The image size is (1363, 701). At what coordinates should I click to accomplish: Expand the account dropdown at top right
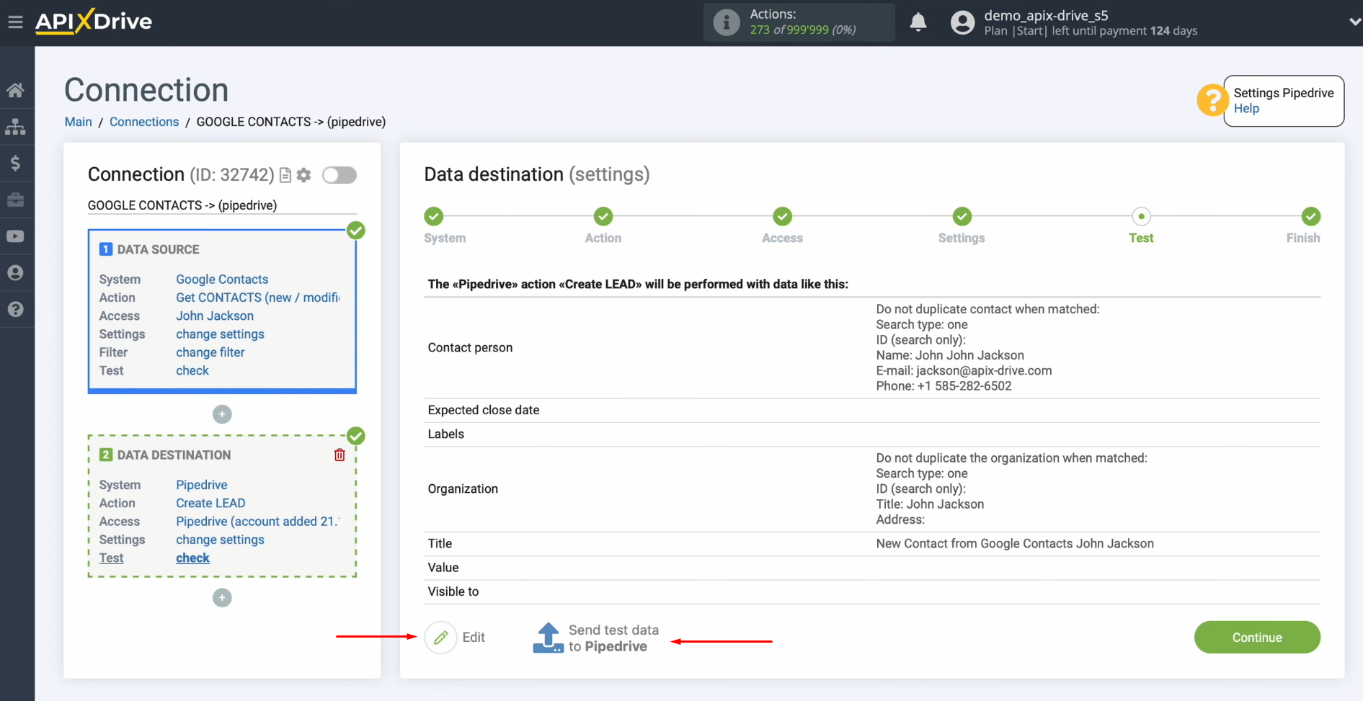coord(1353,22)
